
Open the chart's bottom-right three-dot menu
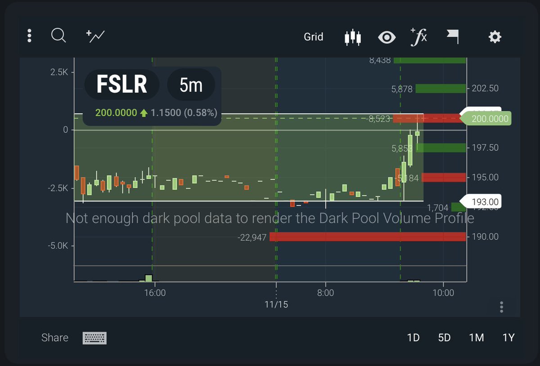501,307
